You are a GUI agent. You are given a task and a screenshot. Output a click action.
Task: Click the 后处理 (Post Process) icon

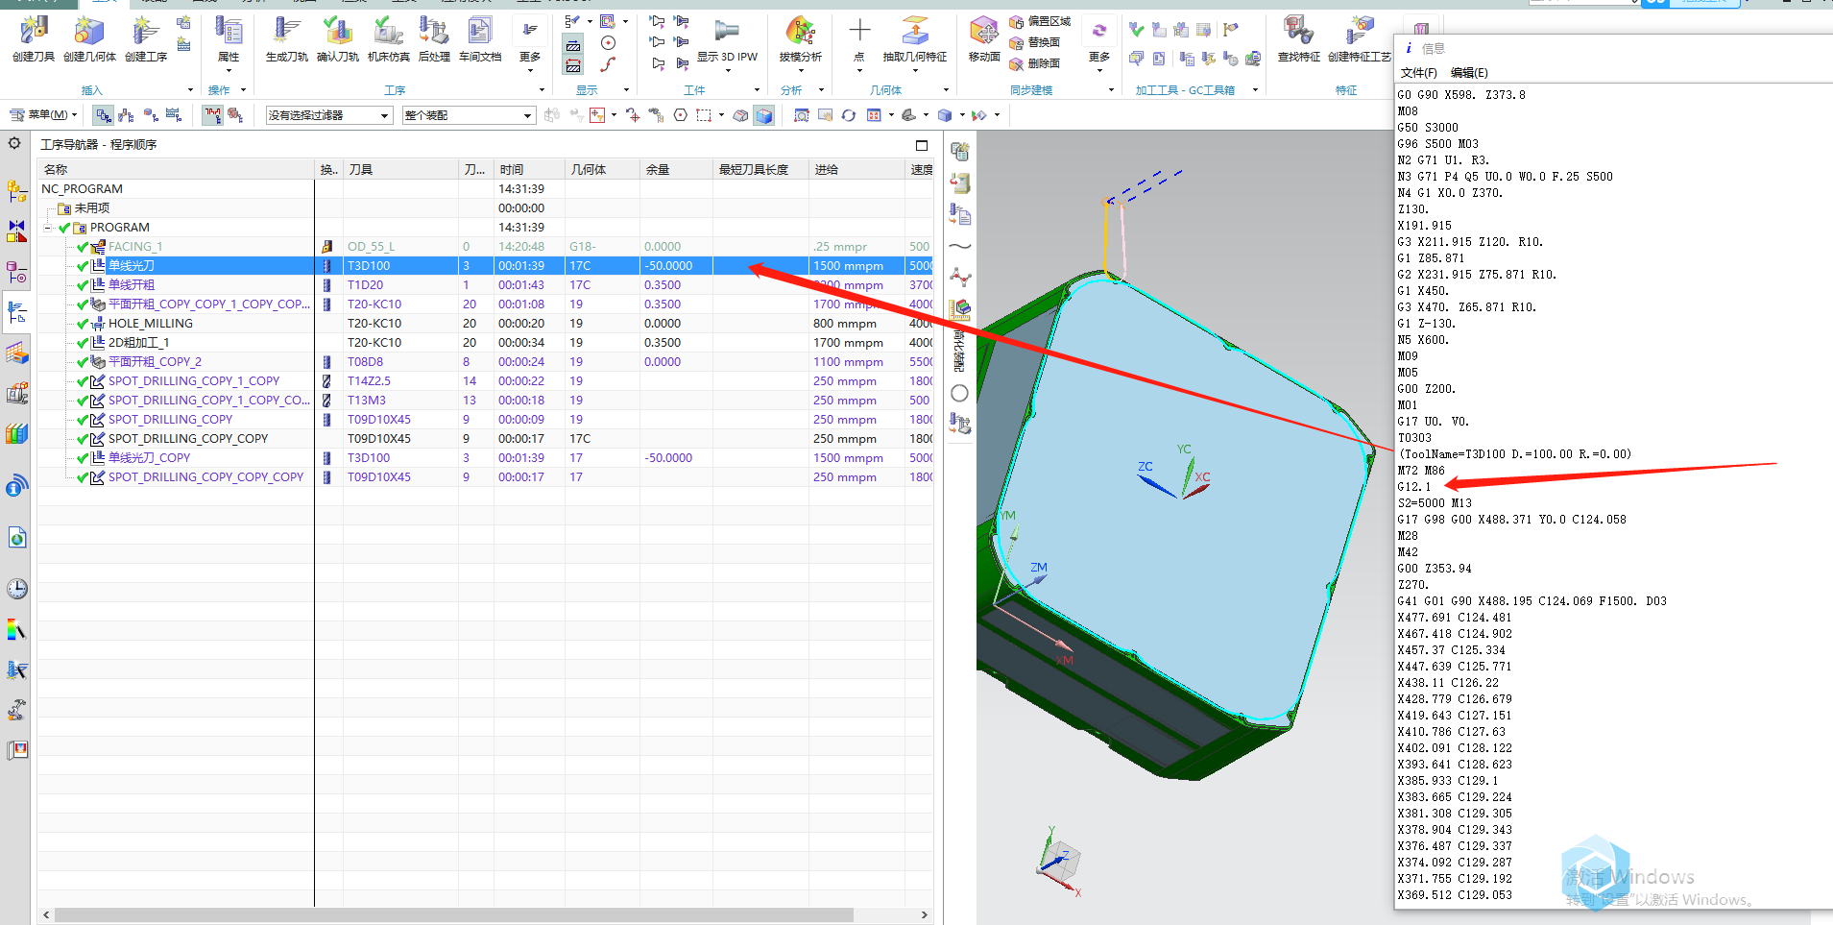click(x=434, y=32)
